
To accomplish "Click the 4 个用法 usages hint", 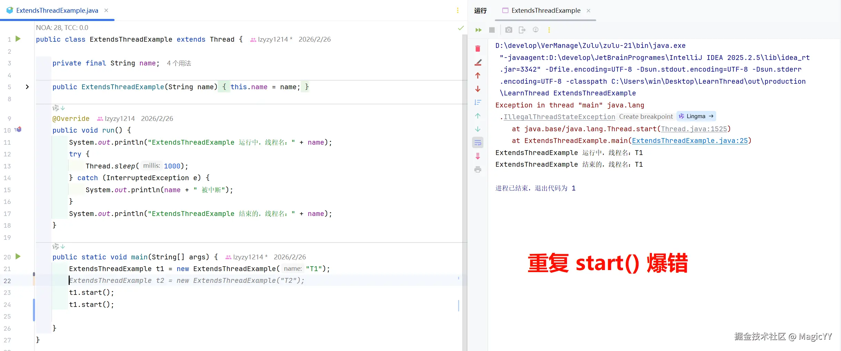I will click(x=179, y=63).
